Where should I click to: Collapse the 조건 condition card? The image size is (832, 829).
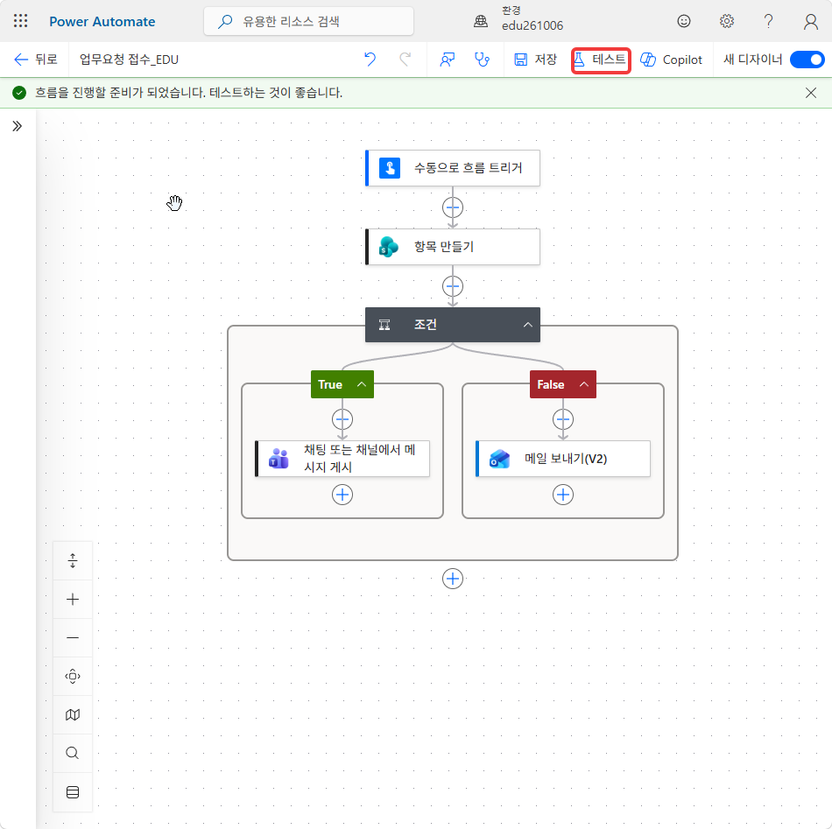click(x=528, y=325)
